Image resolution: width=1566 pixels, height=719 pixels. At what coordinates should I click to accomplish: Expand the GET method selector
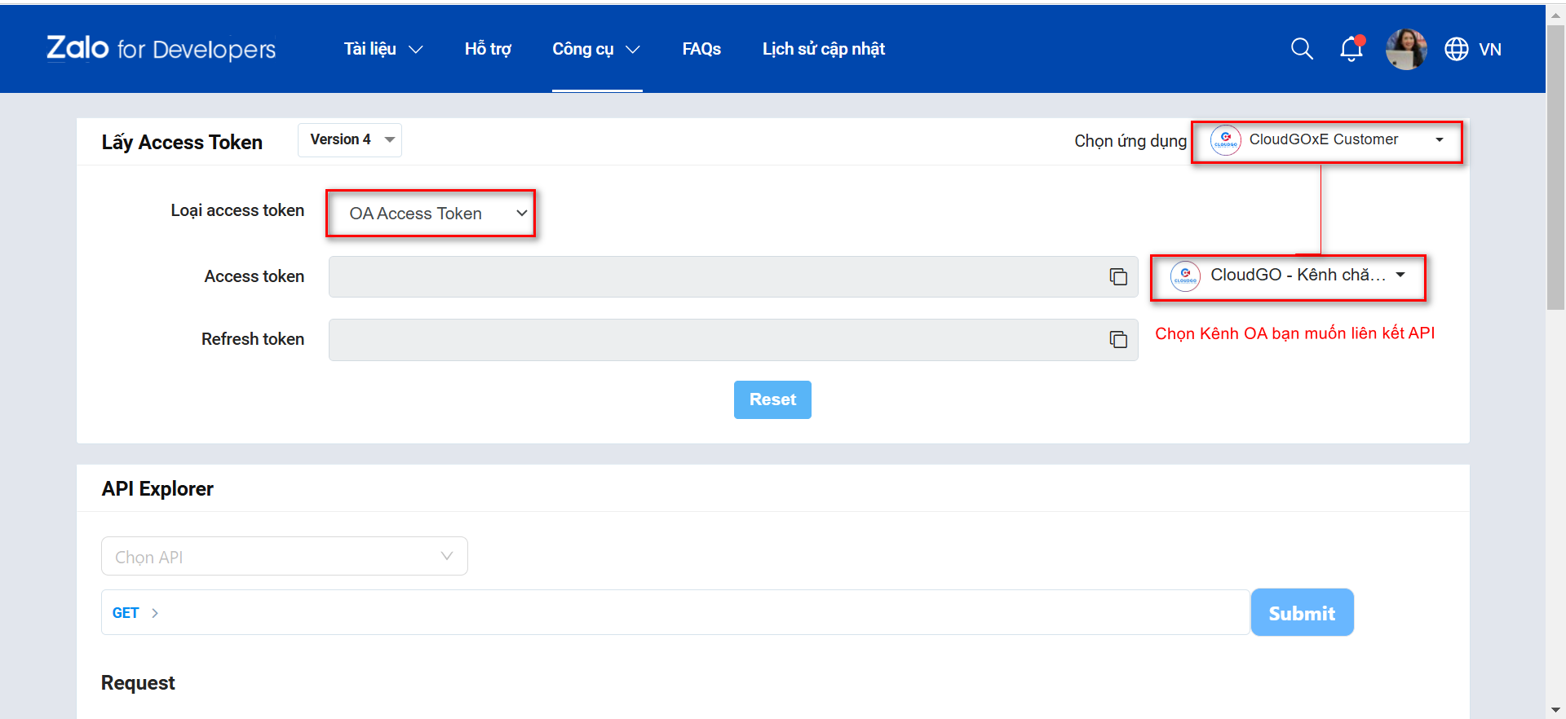tap(135, 613)
